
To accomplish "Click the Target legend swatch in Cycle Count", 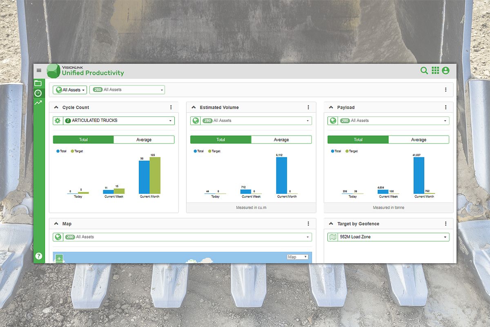I will 73,151.
